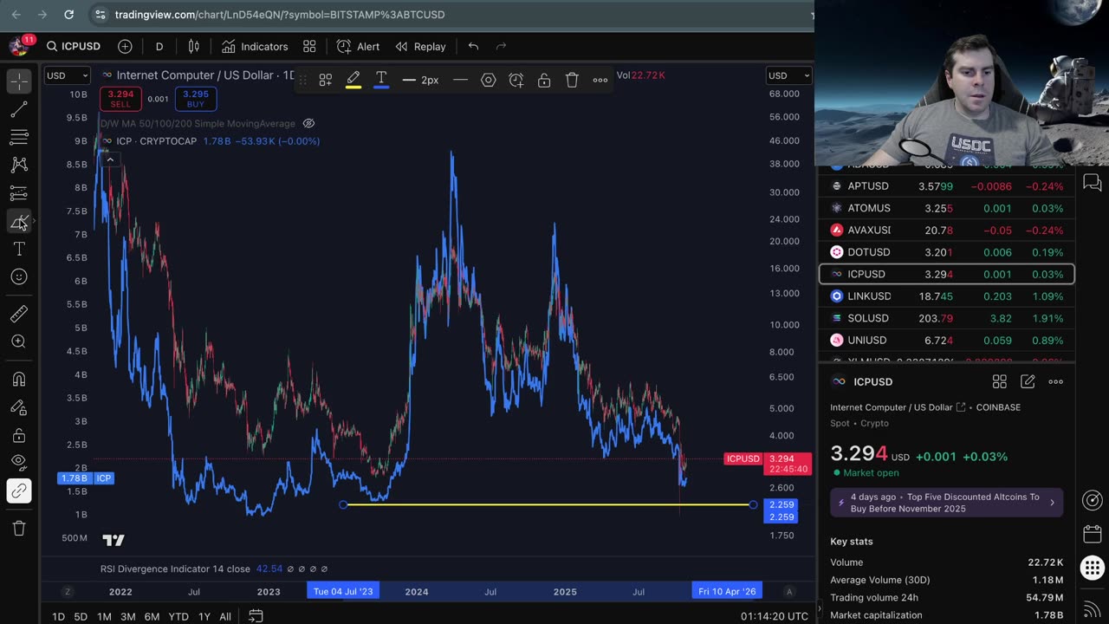Select the crosshair cursor tool
Viewport: 1109px width, 624px height.
point(19,81)
